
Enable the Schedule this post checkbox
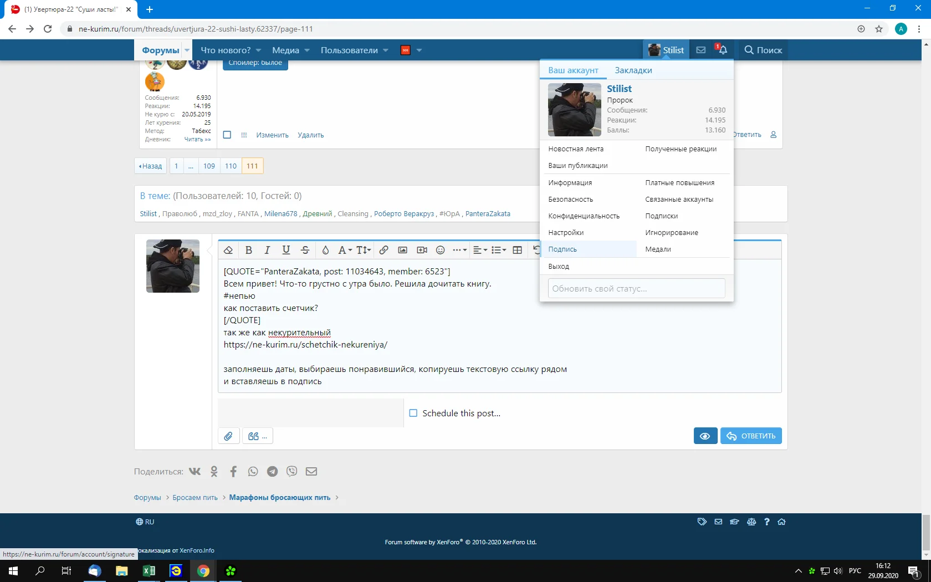tap(413, 413)
